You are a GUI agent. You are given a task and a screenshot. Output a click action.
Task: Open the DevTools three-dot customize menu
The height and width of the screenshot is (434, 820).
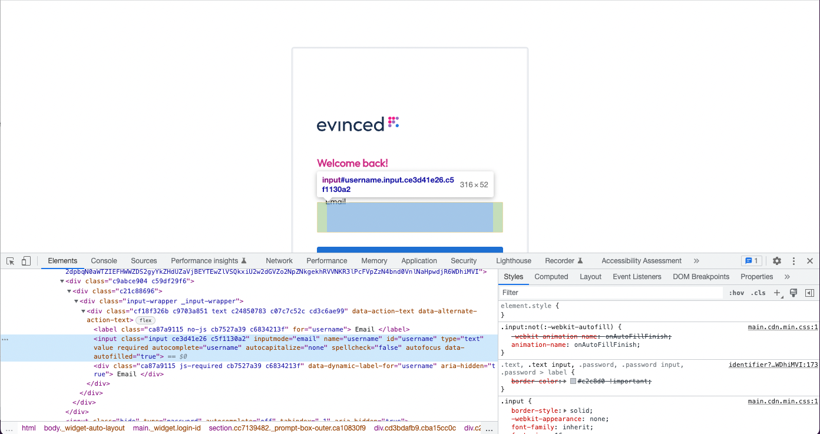(793, 261)
